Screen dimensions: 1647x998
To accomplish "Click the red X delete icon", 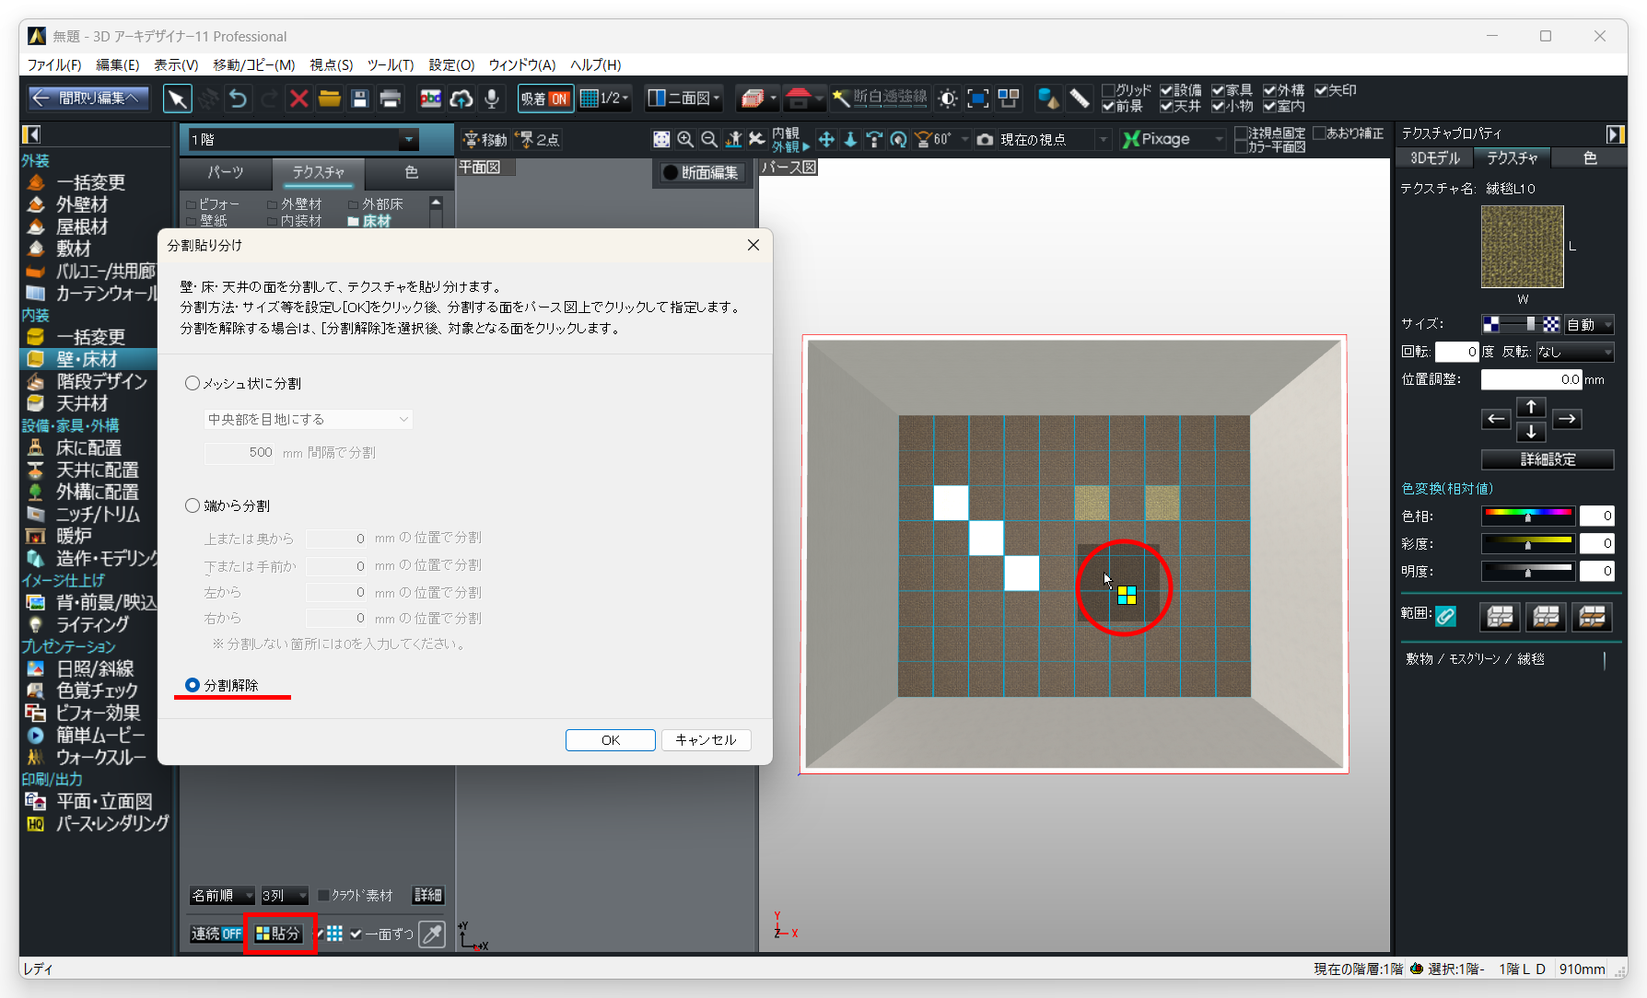I will point(298,99).
